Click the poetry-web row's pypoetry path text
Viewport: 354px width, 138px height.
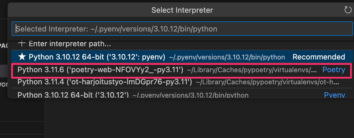click(x=252, y=70)
